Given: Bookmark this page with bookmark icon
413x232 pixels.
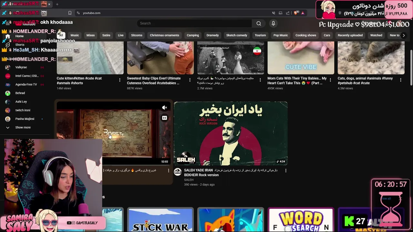Looking at the screenshot, I should (x=70, y=13).
